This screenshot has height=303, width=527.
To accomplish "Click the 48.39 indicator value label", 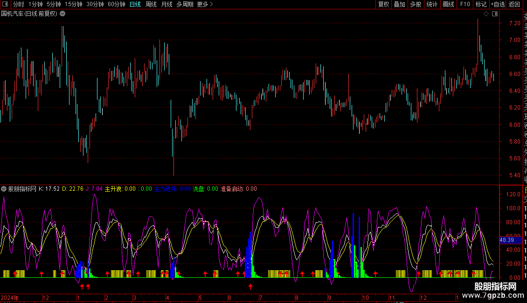I will click(506, 240).
